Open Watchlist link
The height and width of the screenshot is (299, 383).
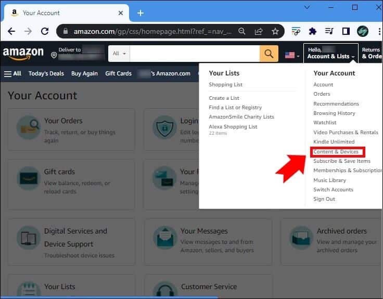point(325,123)
